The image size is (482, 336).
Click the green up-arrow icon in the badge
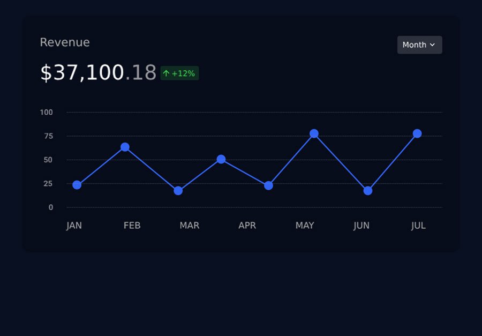click(x=166, y=73)
